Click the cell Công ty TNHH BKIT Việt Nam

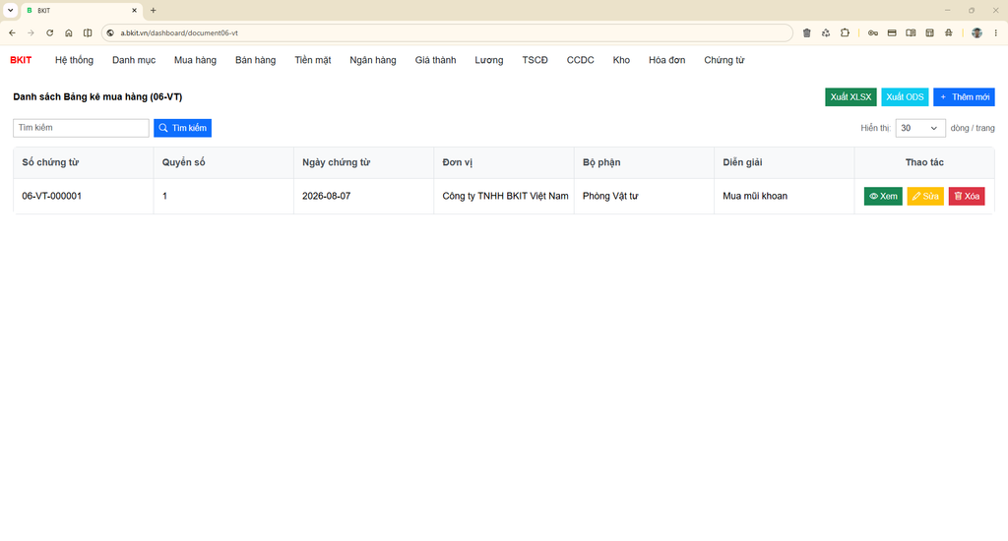point(505,196)
